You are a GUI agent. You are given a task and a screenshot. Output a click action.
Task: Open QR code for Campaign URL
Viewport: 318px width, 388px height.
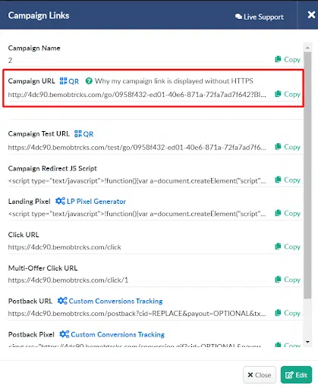click(x=69, y=81)
